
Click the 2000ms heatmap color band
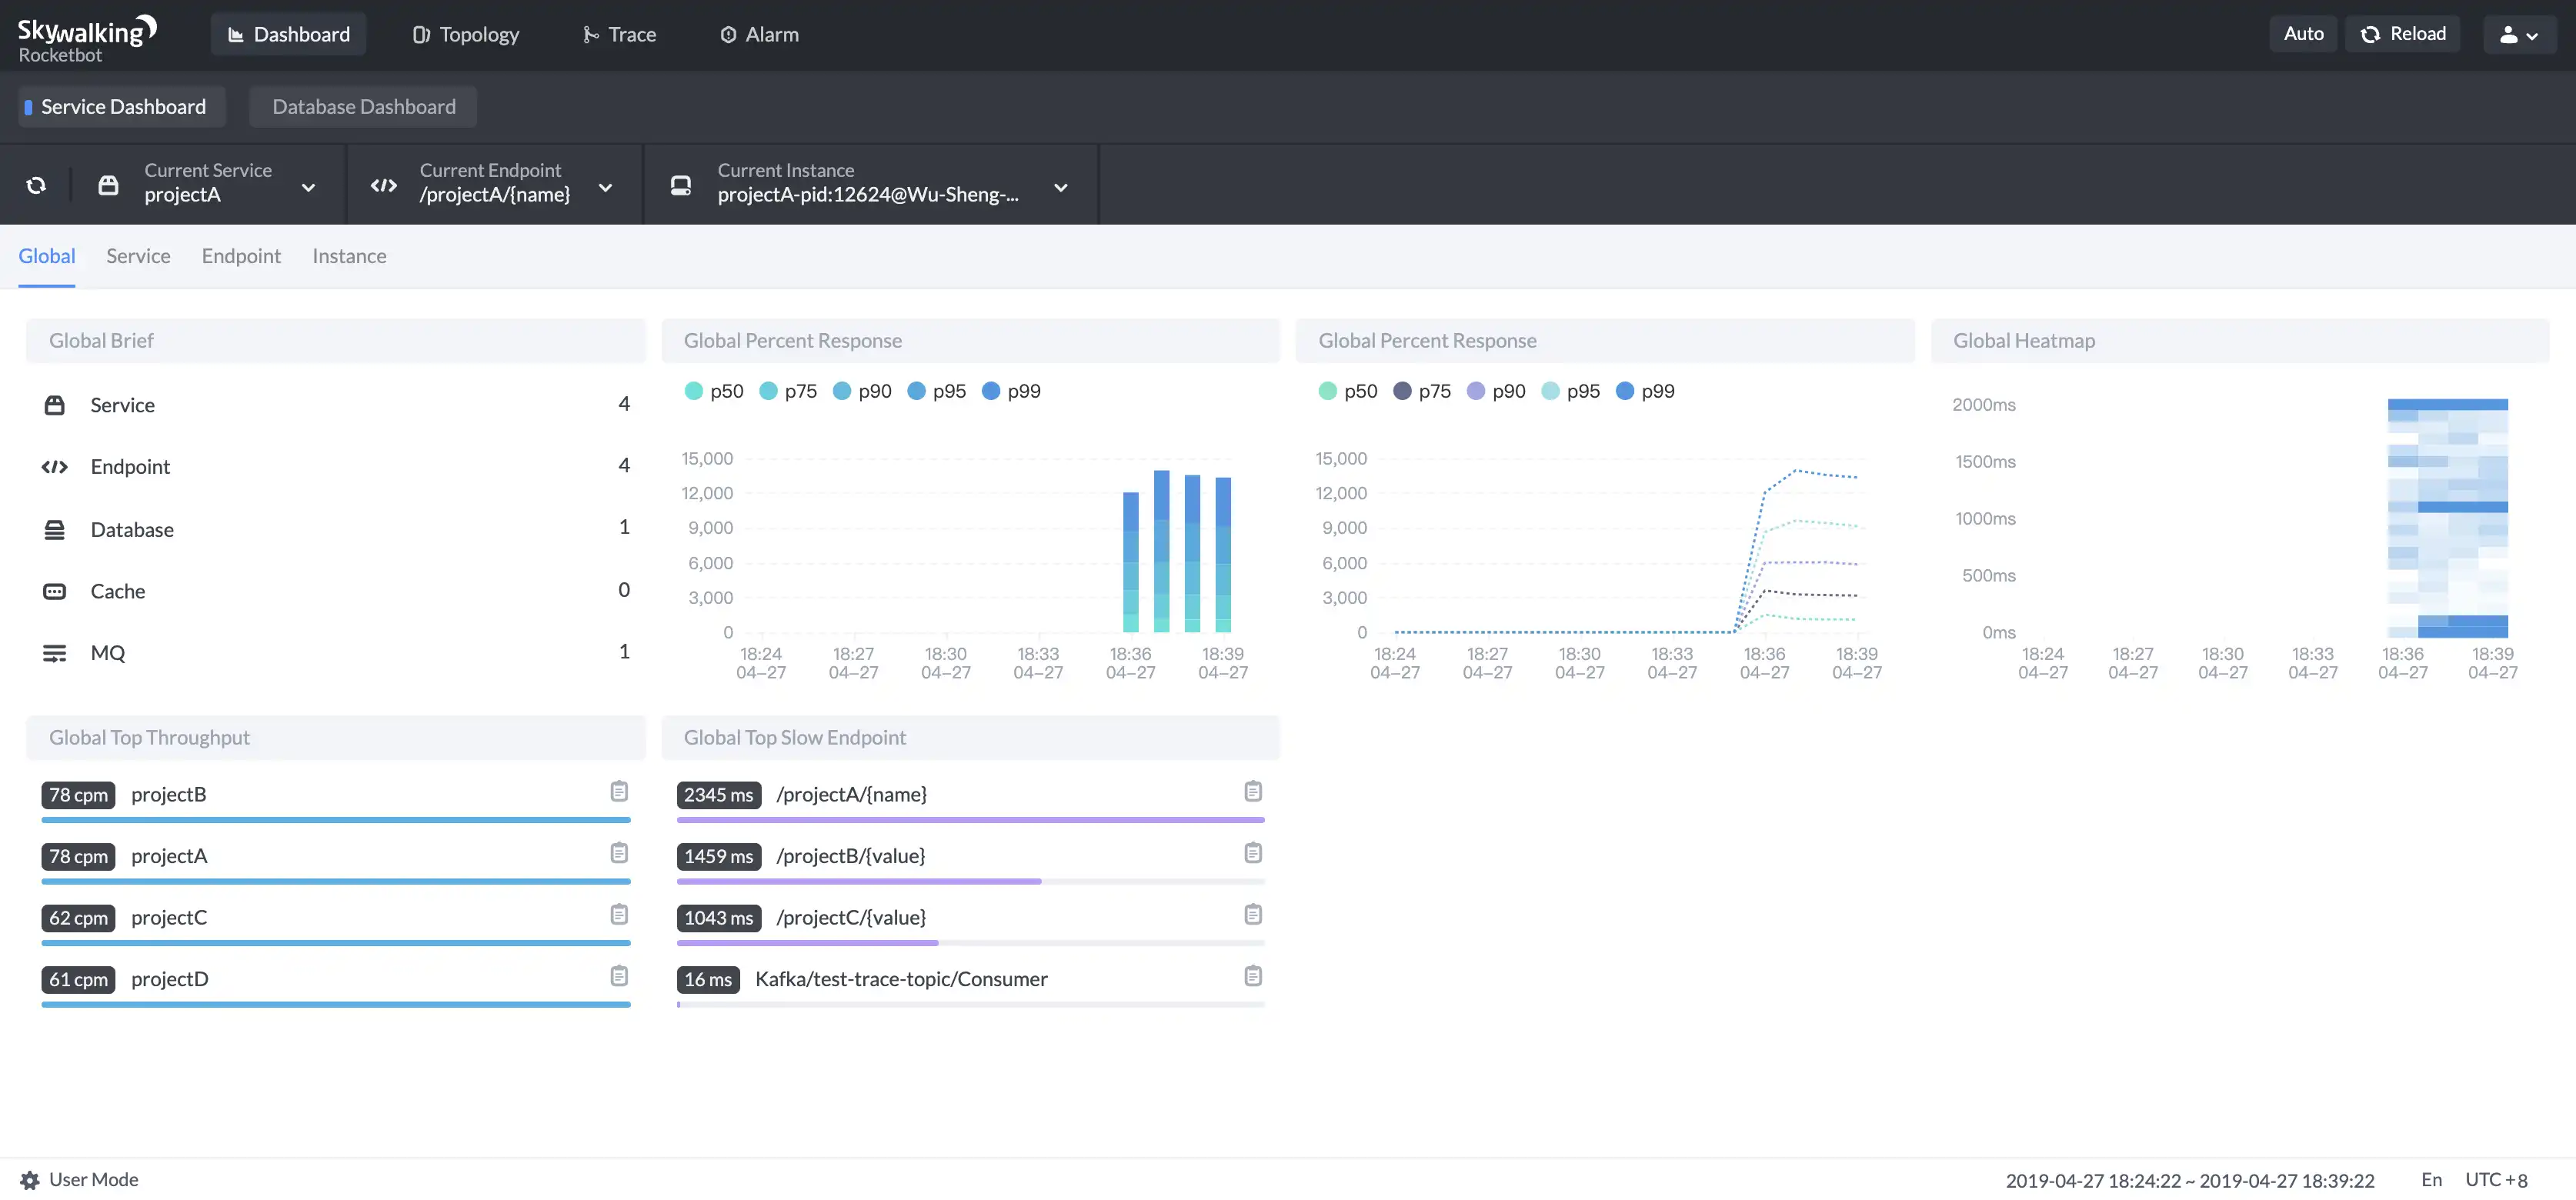[2448, 404]
